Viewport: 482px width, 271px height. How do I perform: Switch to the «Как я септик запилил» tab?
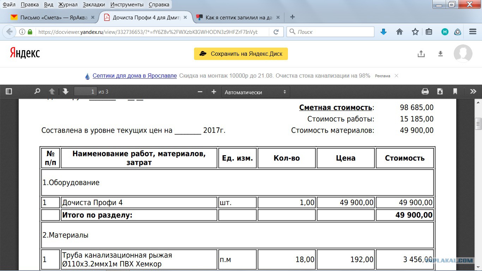pyautogui.click(x=239, y=17)
